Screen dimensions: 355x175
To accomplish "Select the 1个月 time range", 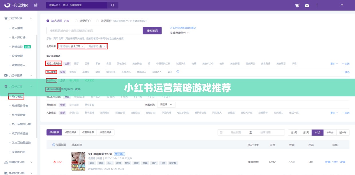I will (317, 133).
